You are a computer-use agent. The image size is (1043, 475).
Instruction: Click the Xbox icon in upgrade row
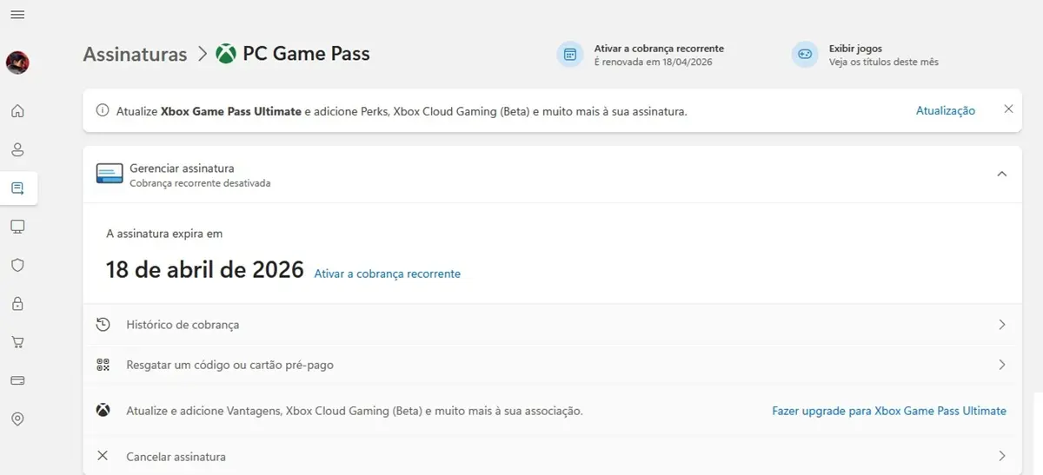(x=103, y=410)
